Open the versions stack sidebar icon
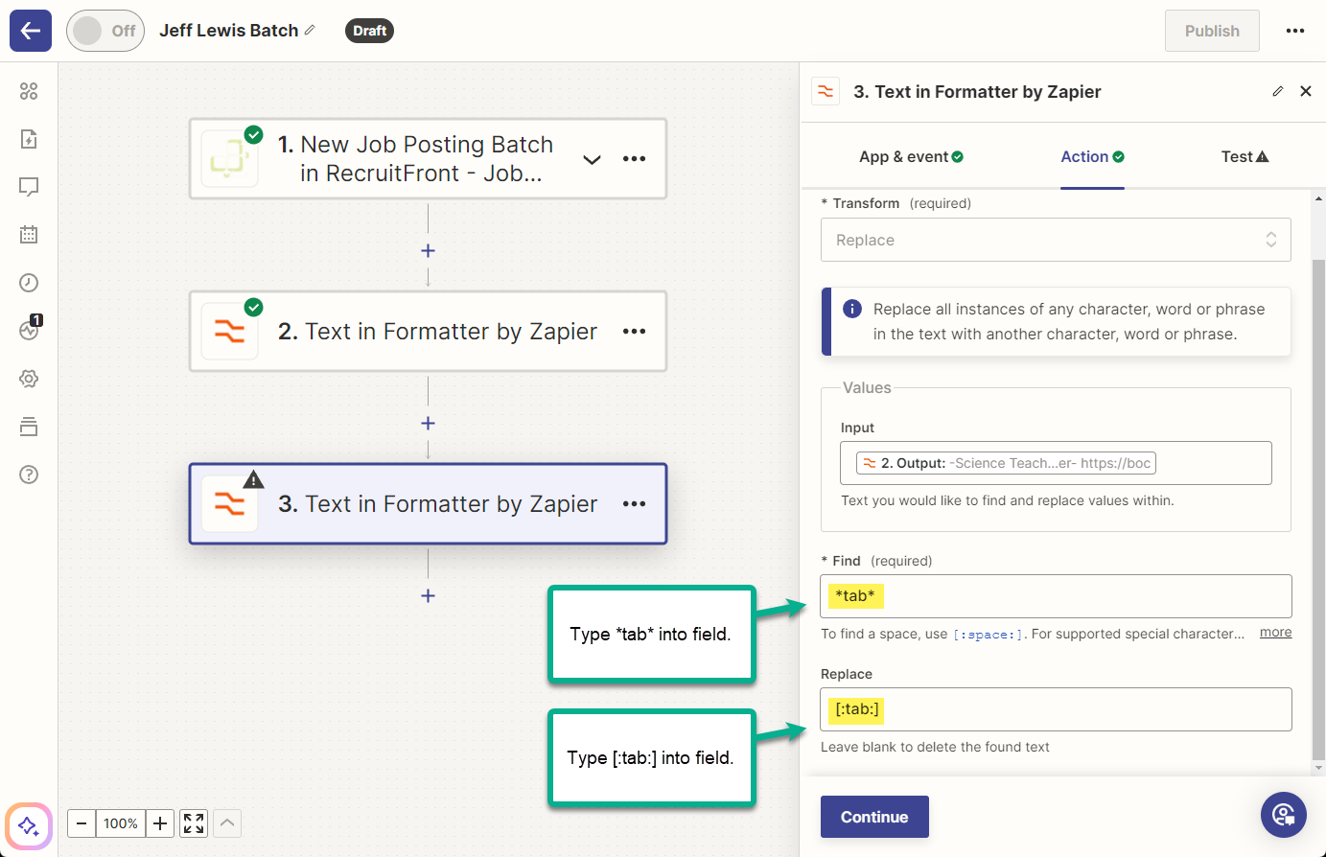Viewport: 1326px width, 857px height. click(29, 427)
